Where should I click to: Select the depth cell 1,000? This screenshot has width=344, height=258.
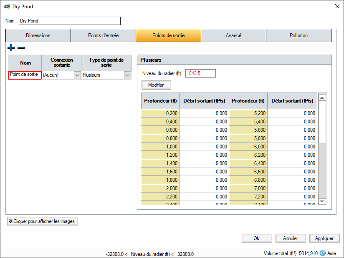160,147
